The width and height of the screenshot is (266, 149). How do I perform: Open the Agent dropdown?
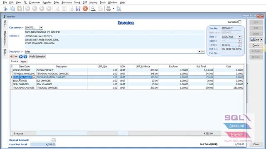[x=239, y=41]
